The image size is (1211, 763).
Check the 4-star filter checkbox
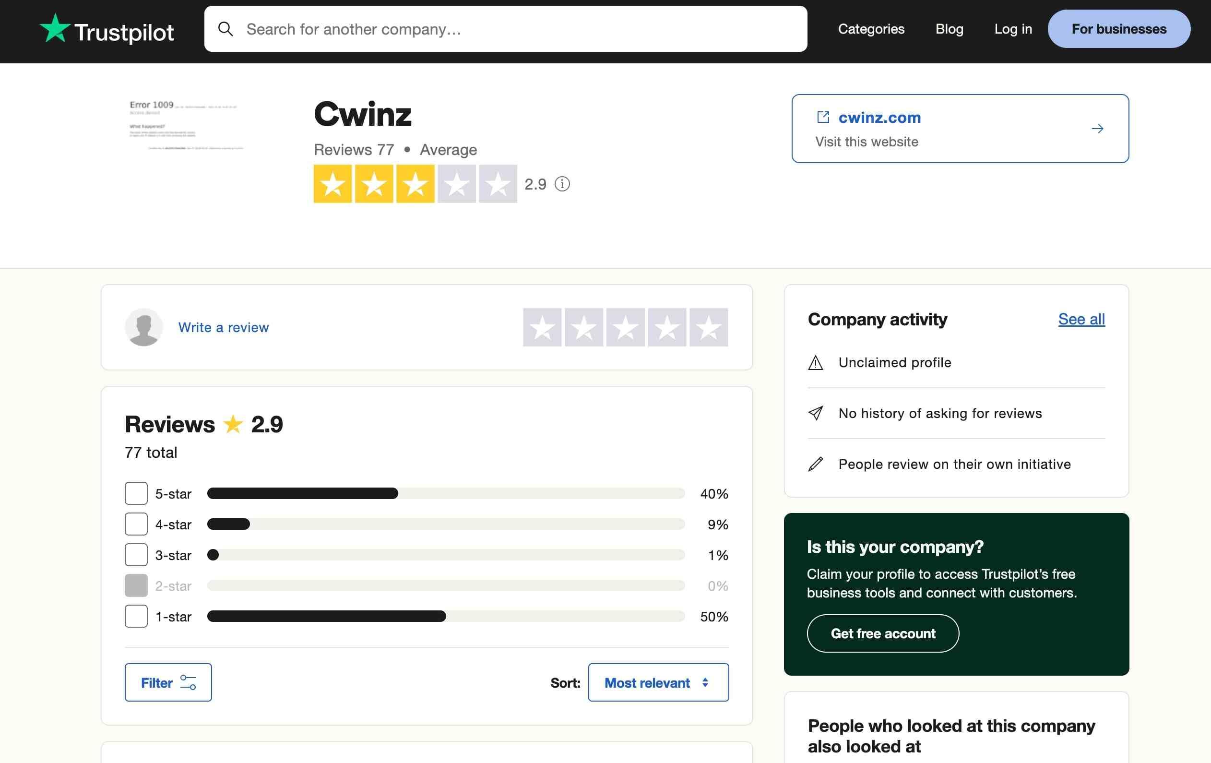pos(135,524)
